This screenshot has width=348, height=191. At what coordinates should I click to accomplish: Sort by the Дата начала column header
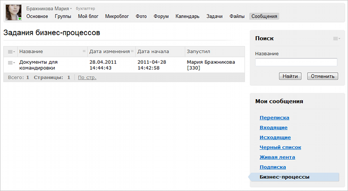coord(153,51)
